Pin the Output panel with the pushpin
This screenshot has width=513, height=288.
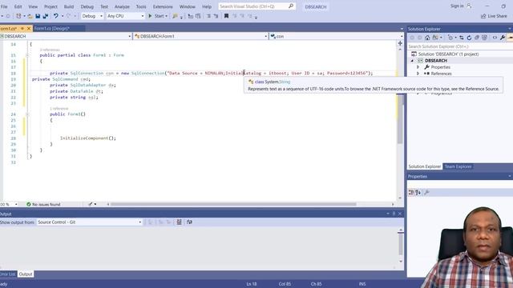394,214
